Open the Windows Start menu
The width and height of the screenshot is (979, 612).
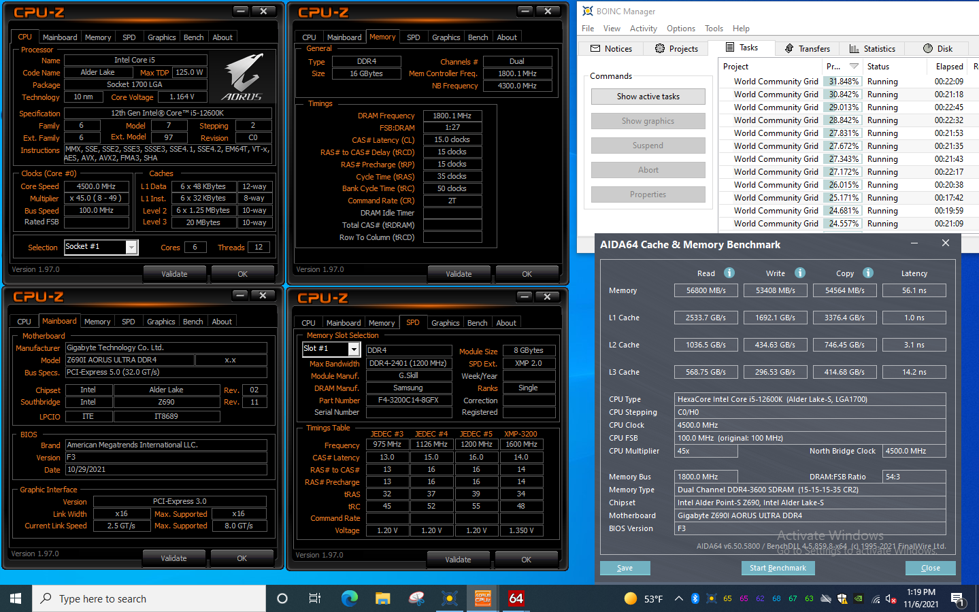click(x=16, y=598)
